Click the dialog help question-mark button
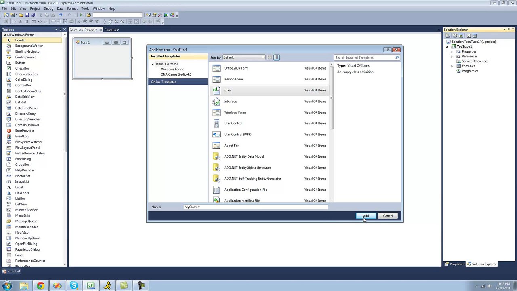The width and height of the screenshot is (517, 291). (388, 50)
